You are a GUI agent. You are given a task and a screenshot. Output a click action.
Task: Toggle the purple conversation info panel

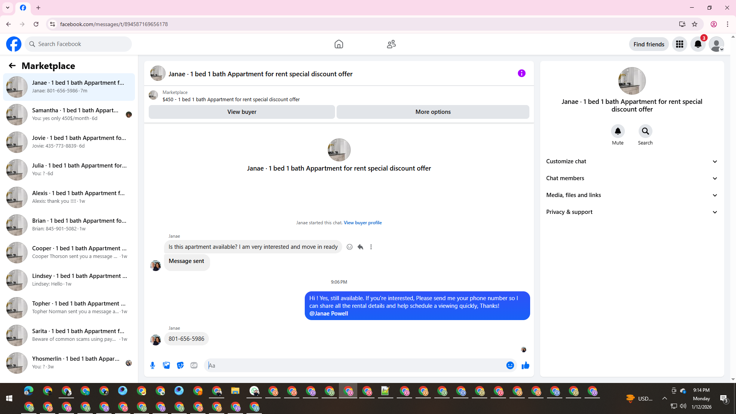pos(521,73)
